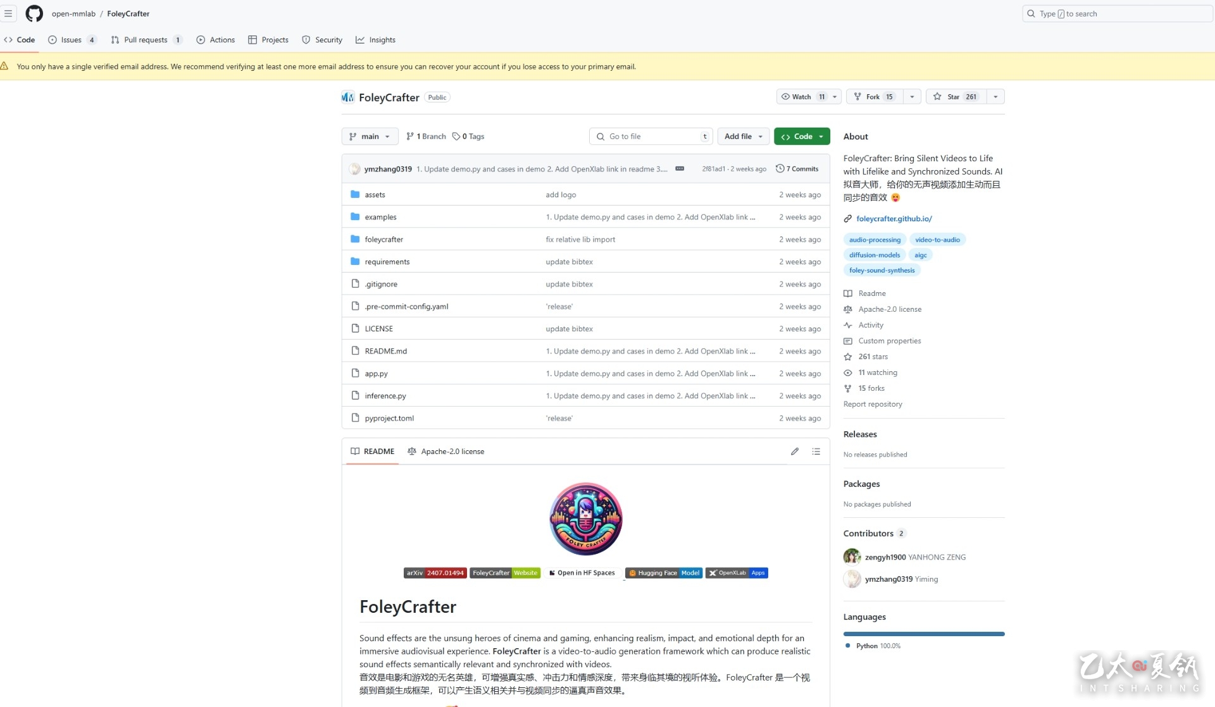Select the README tab
The height and width of the screenshot is (707, 1215).
tap(372, 452)
